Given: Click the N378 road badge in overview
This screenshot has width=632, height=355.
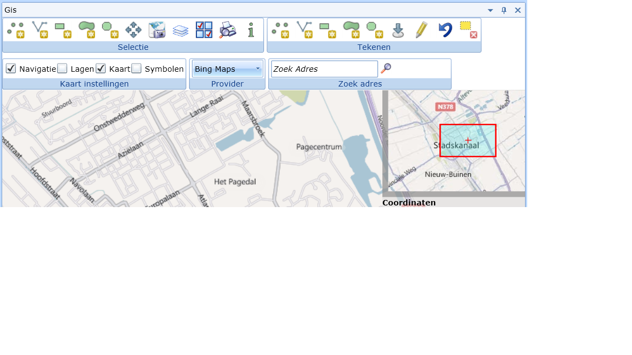Looking at the screenshot, I should [445, 107].
